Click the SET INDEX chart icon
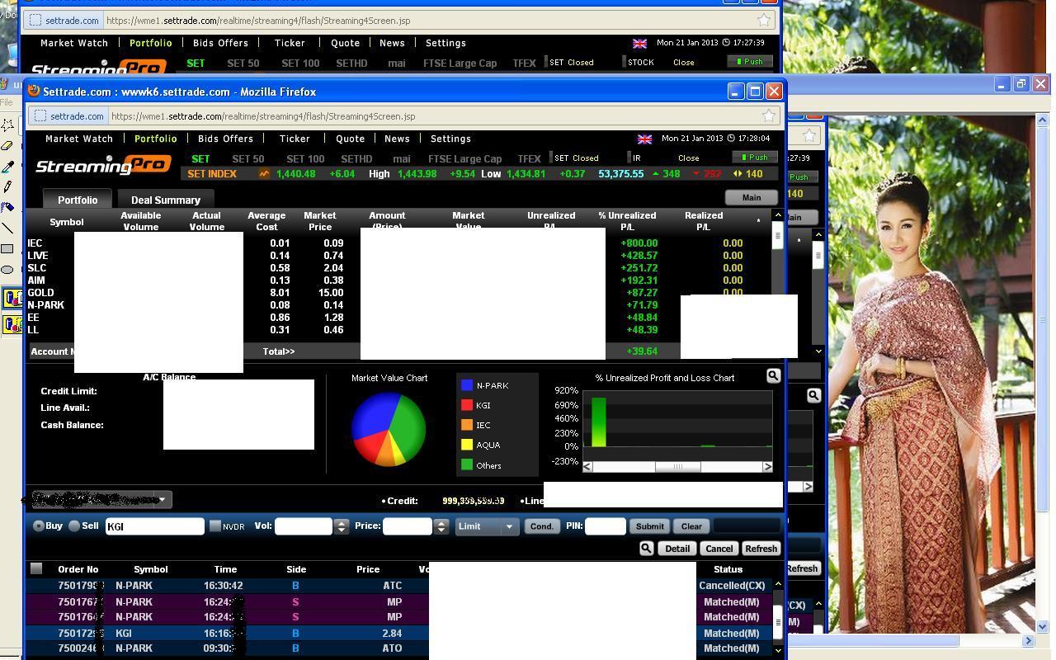Screen dimensions: 1056x660 pyautogui.click(x=264, y=174)
